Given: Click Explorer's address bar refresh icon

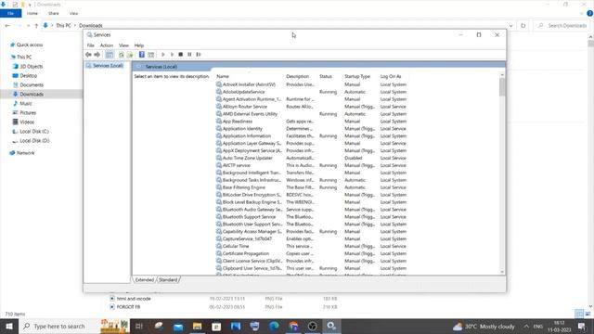Looking at the screenshot, I should pyautogui.click(x=523, y=25).
